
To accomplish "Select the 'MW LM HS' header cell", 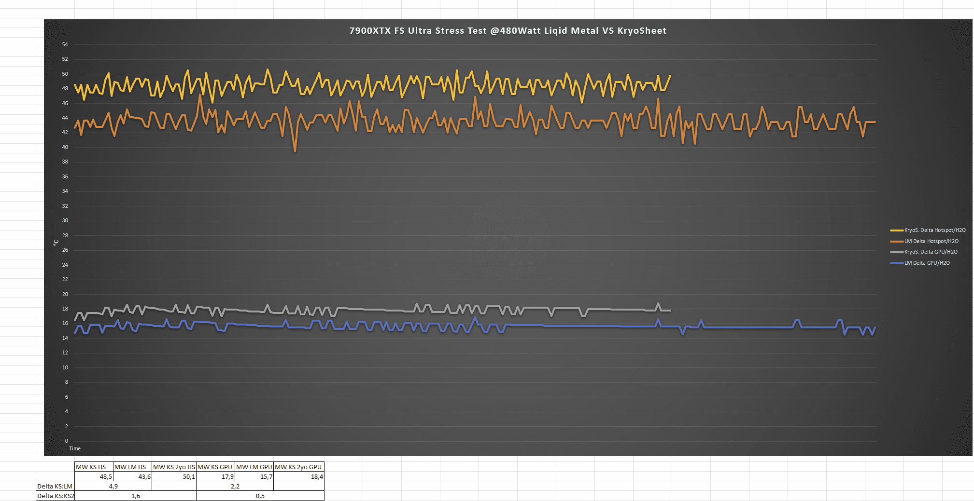I will (x=133, y=467).
